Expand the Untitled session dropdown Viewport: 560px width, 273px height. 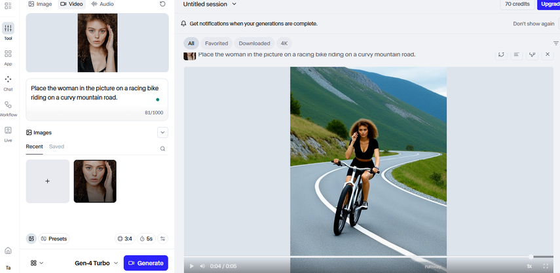point(210,5)
